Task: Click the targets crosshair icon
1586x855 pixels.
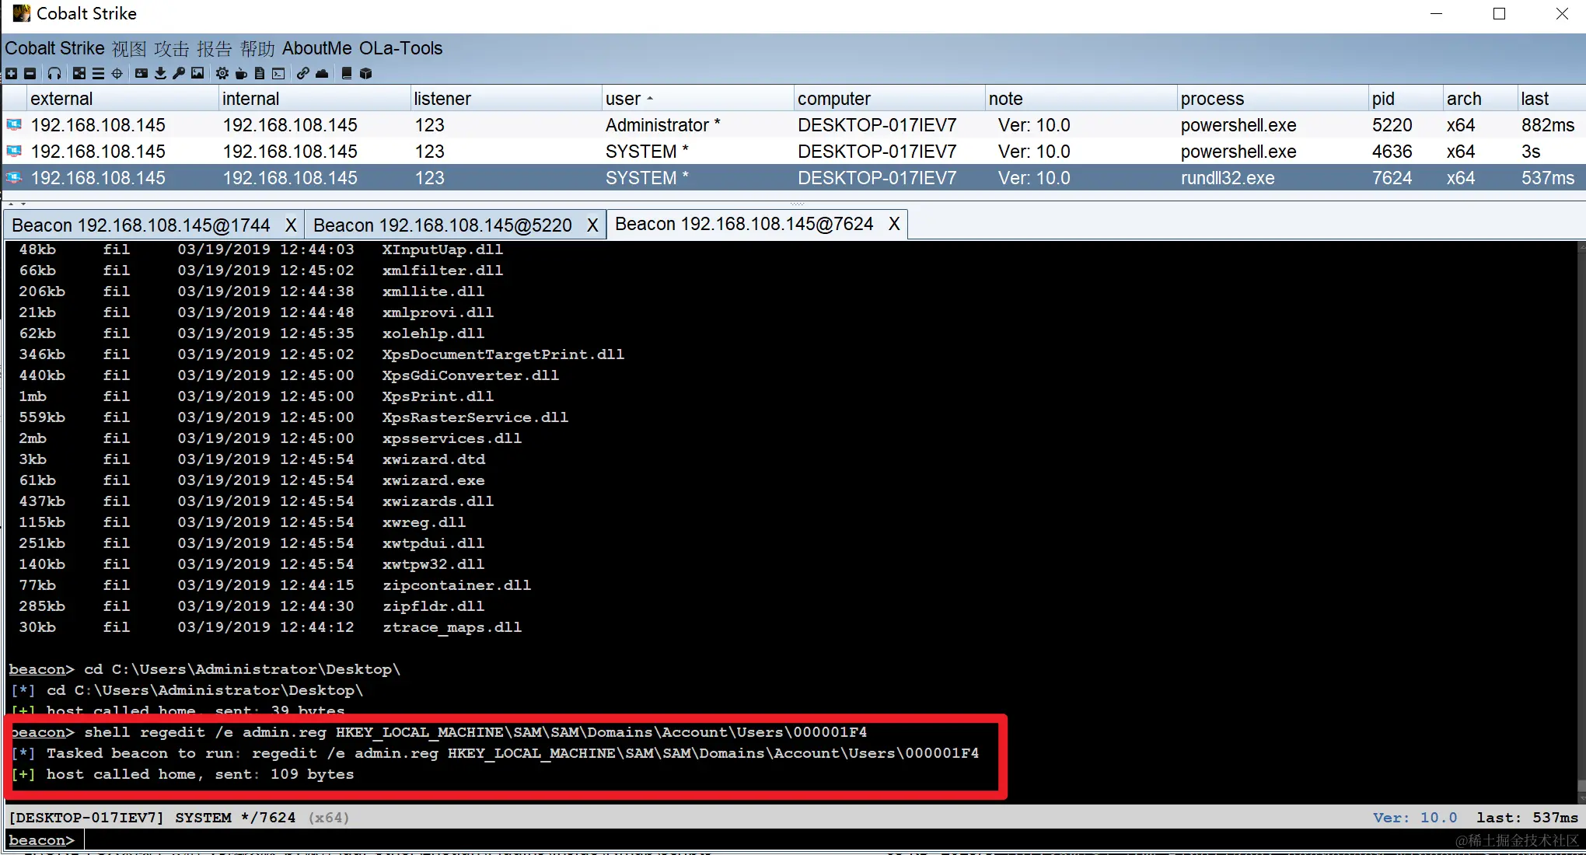Action: point(117,74)
